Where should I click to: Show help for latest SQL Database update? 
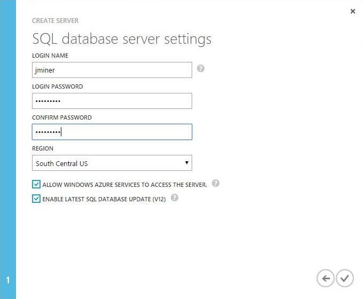coord(174,198)
